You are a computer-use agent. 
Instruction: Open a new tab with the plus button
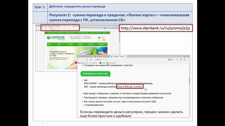128,56
